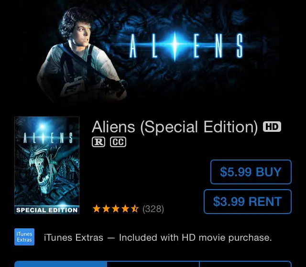The height and width of the screenshot is (267, 306).
Task: Open iTunes Extras included with HD text
Action: click(158, 237)
